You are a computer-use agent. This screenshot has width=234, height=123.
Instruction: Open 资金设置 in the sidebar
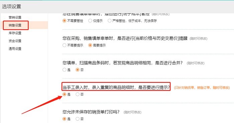(x=15, y=41)
